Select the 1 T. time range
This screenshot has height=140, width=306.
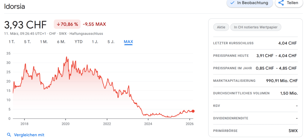(x=11, y=42)
